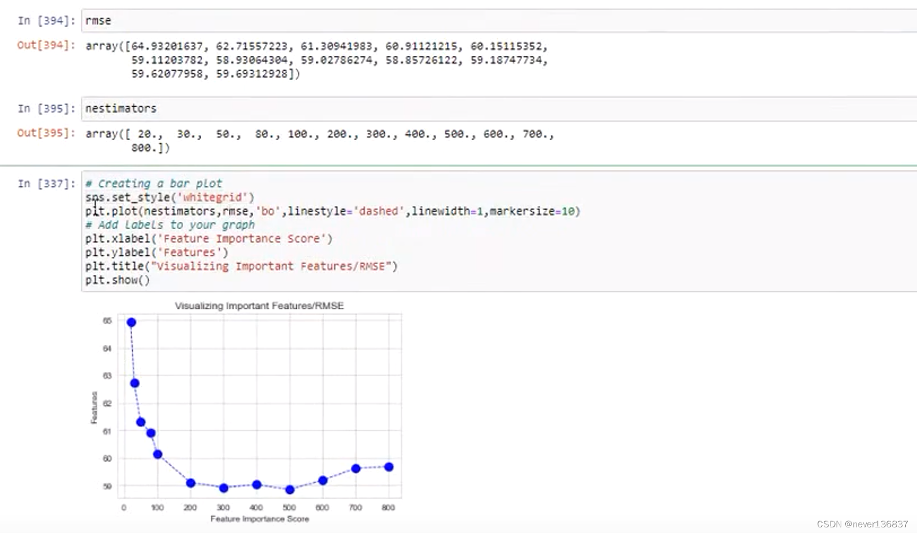Click the leftmost data point near value 65
The width and height of the screenshot is (917, 533).
pos(131,322)
